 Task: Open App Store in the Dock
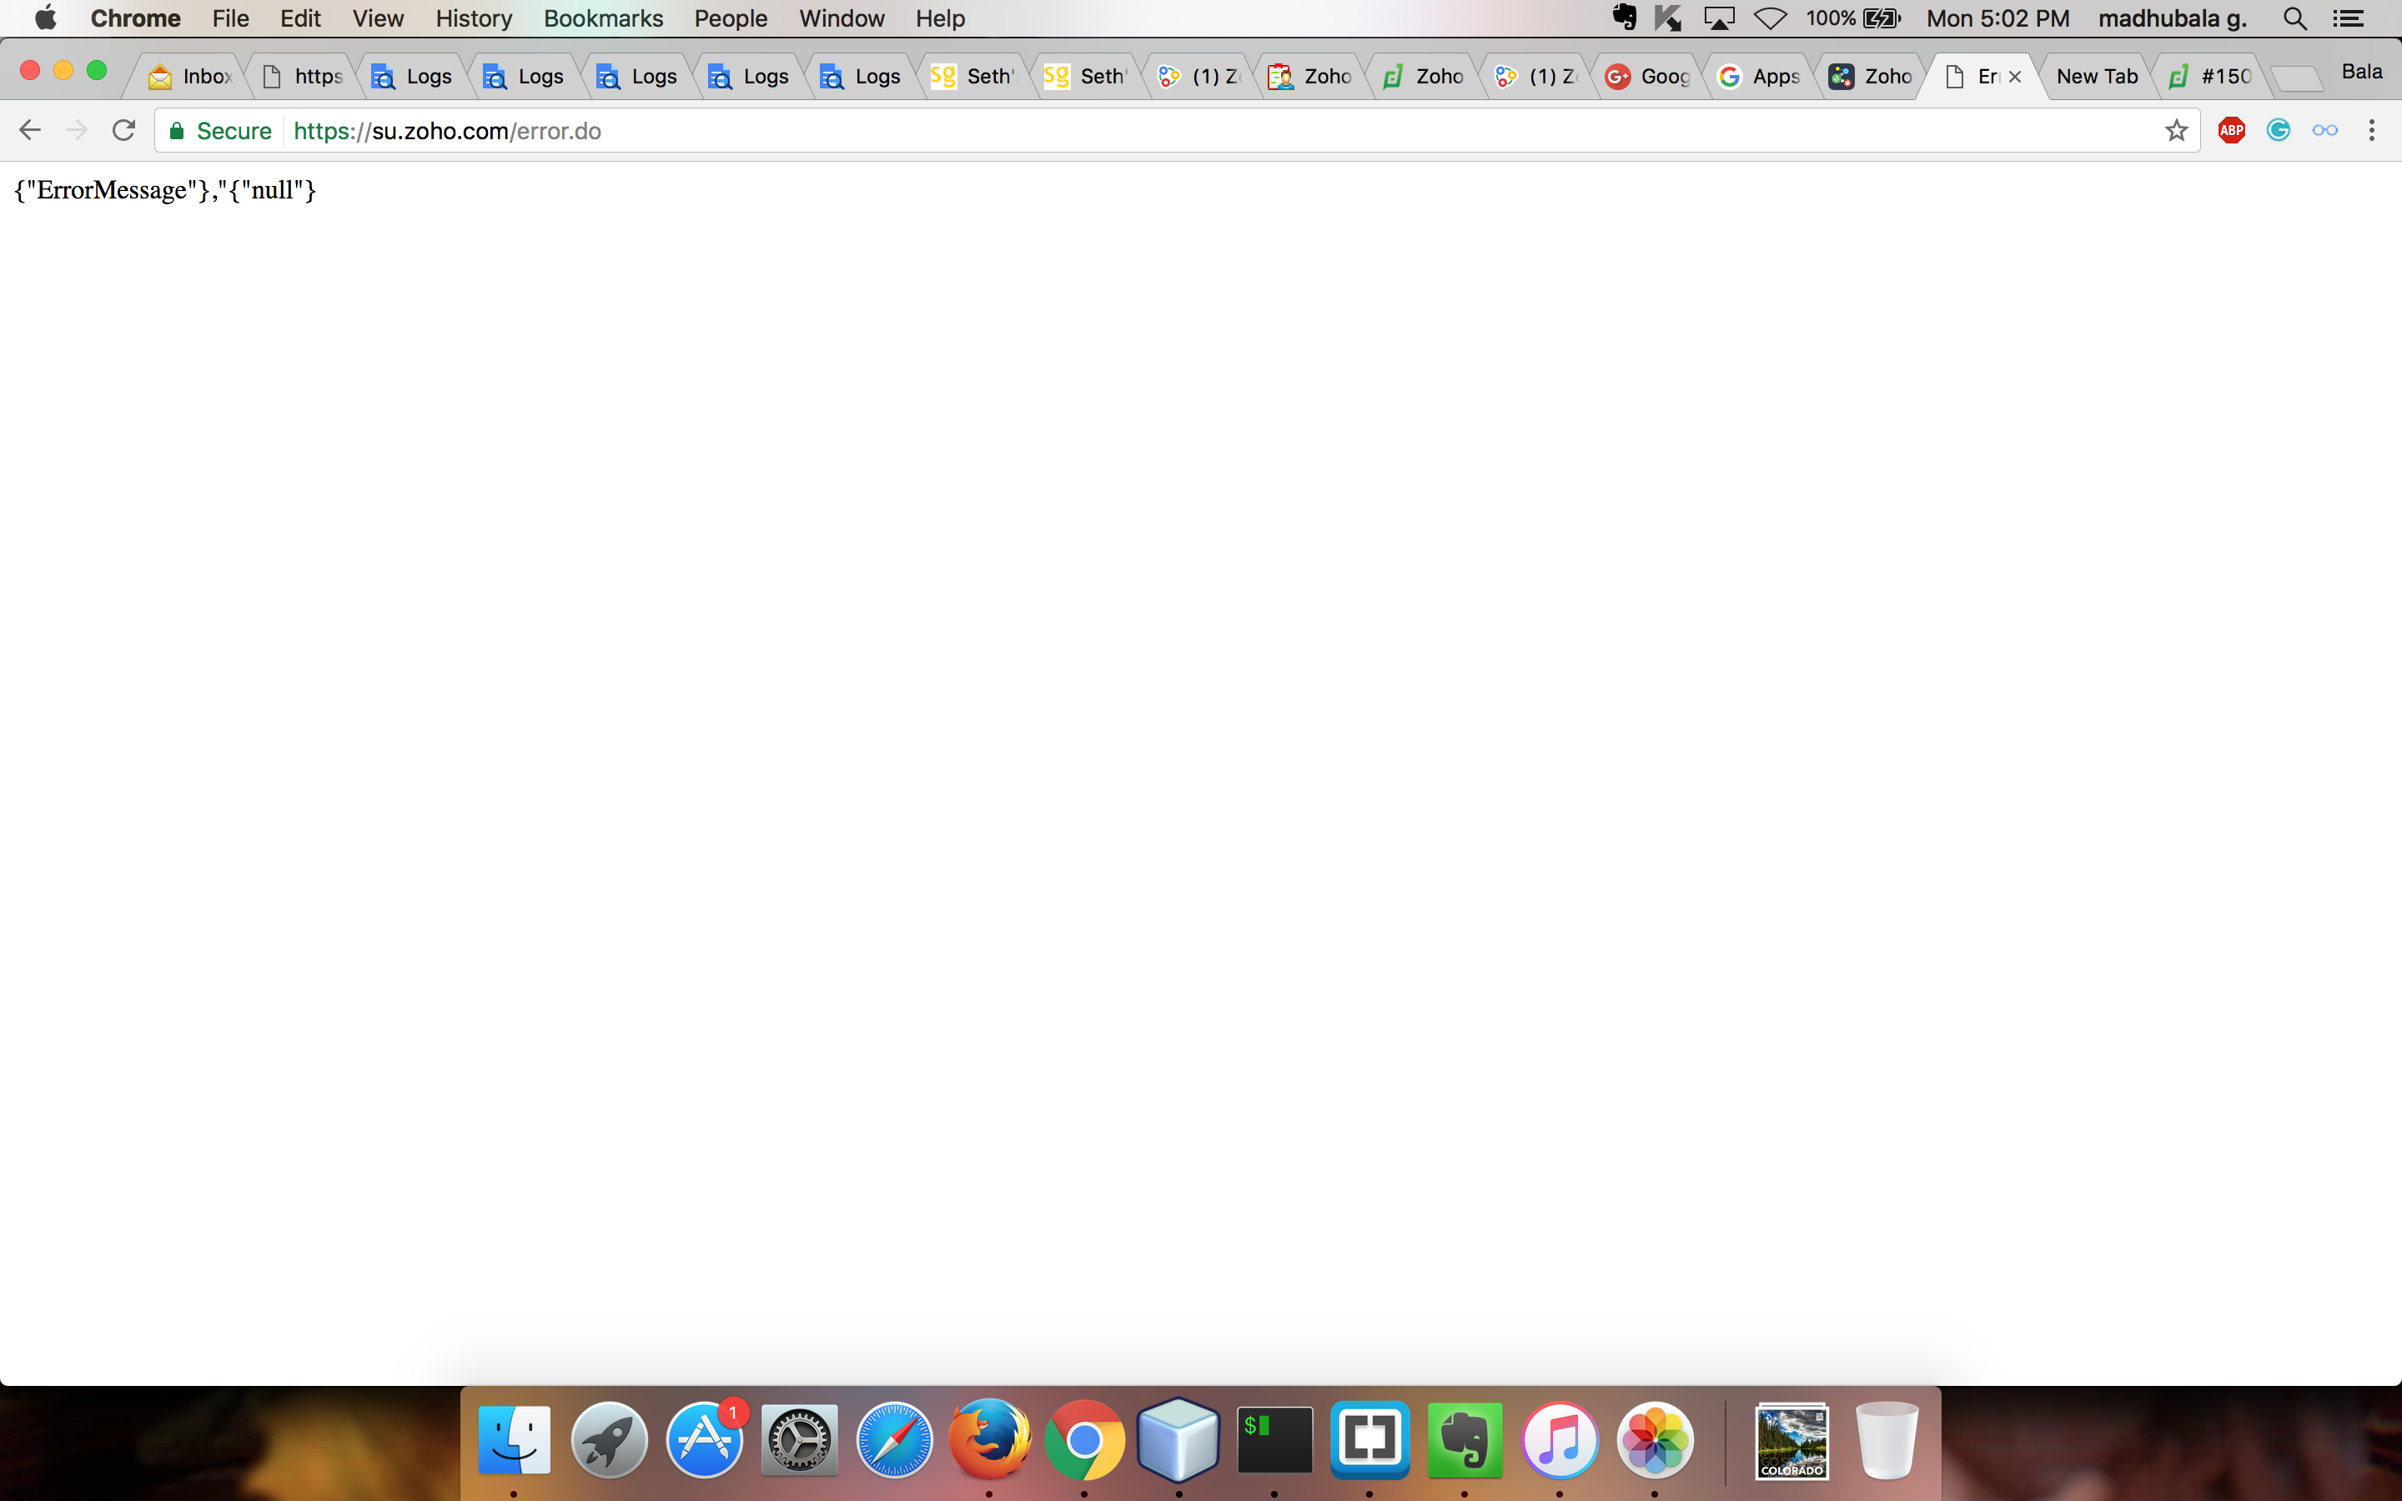[x=705, y=1438]
